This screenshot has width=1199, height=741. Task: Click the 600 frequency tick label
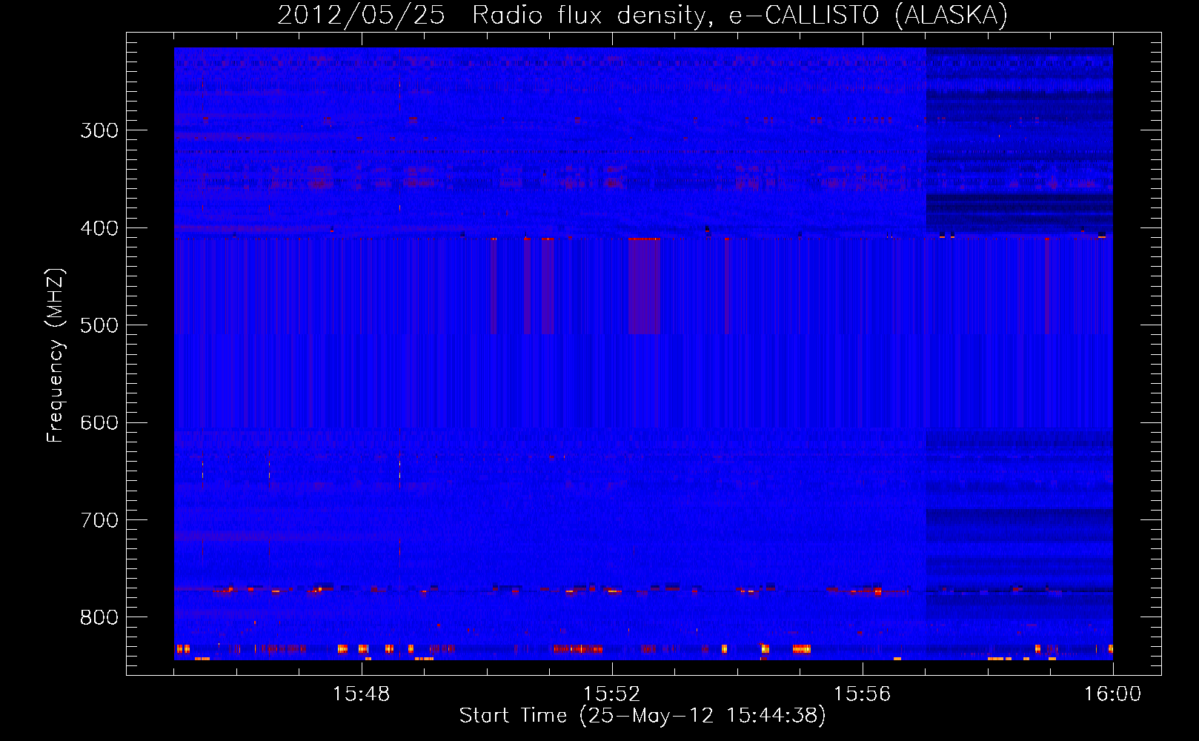pos(99,423)
